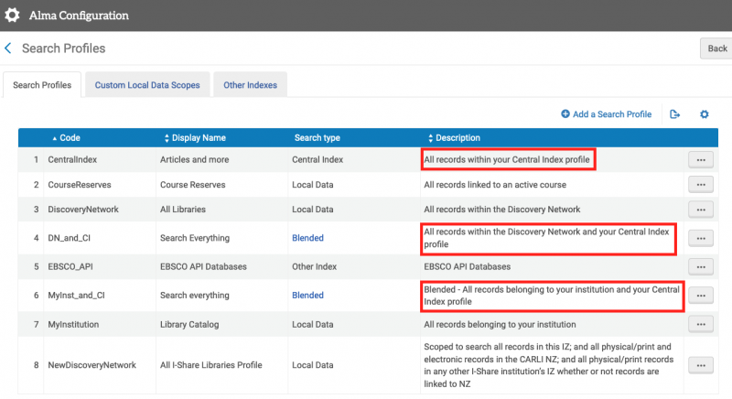Click the plus icon for Add a Search Profile
Screen dimensions: 732x399
point(565,113)
